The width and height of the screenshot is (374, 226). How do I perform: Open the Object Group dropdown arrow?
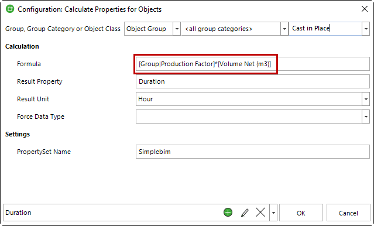point(177,29)
